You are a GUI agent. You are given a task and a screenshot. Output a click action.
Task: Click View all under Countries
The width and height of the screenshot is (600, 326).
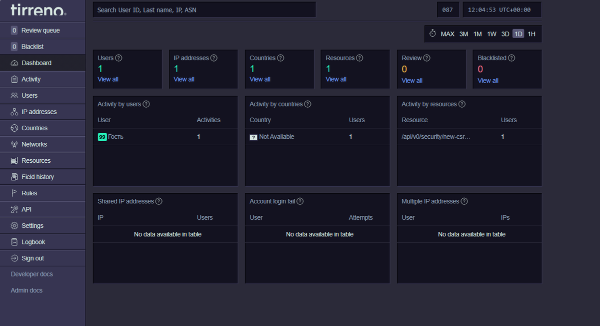pyautogui.click(x=260, y=79)
